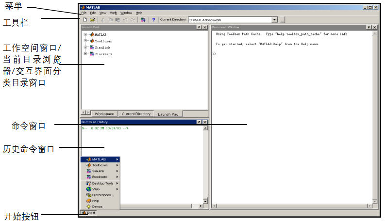Click right arrow of Command History horizontal scrollbar
Viewport: 386px width, 221px height.
tap(201, 206)
